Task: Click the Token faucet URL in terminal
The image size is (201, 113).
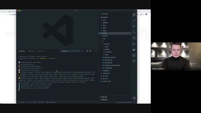Action: [41, 88]
